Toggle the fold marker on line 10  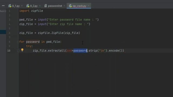18,51
